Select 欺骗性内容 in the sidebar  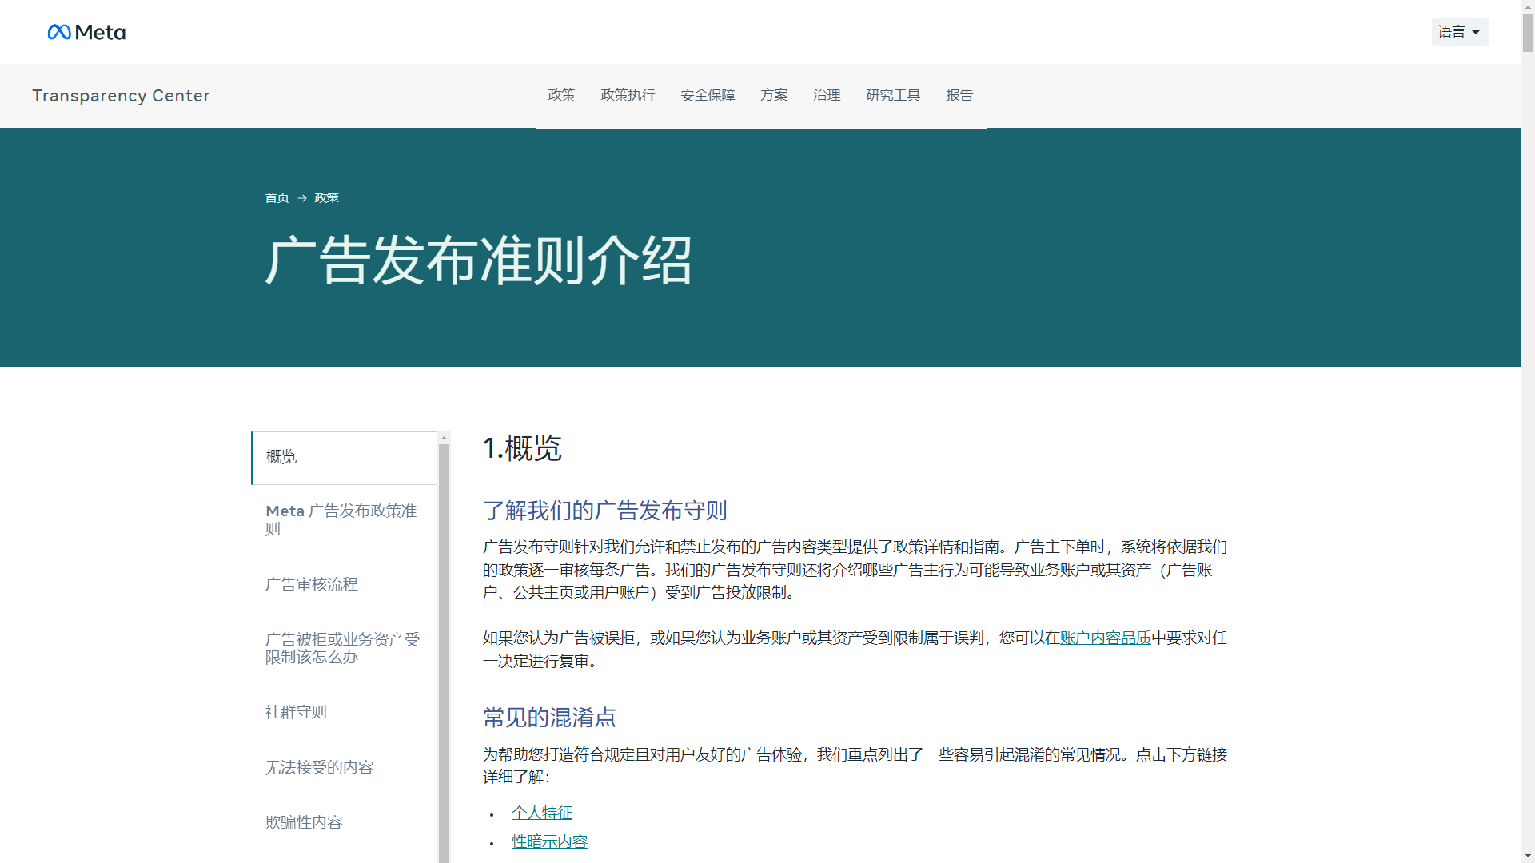(x=303, y=821)
